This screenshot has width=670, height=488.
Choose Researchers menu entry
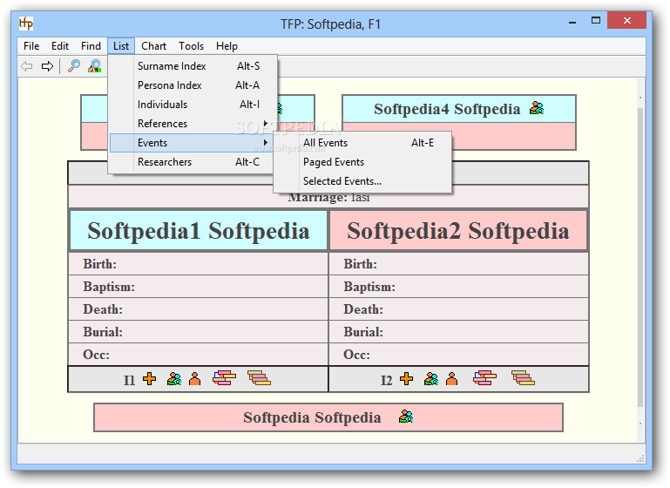click(193, 162)
